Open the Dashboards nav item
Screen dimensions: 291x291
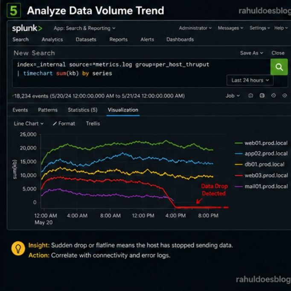(x=180, y=40)
